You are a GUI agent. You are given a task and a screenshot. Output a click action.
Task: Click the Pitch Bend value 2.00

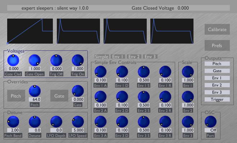coord(13,130)
